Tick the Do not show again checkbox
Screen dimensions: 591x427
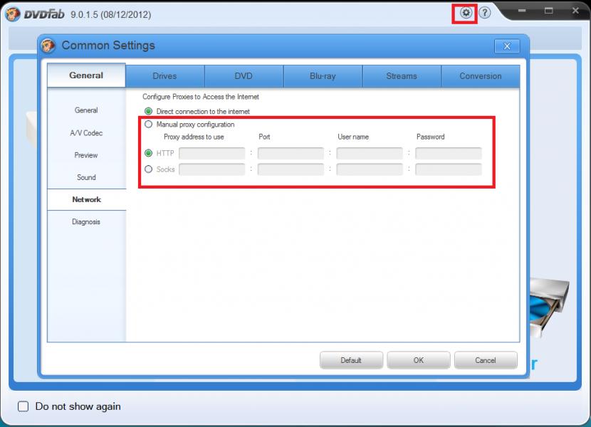point(23,406)
